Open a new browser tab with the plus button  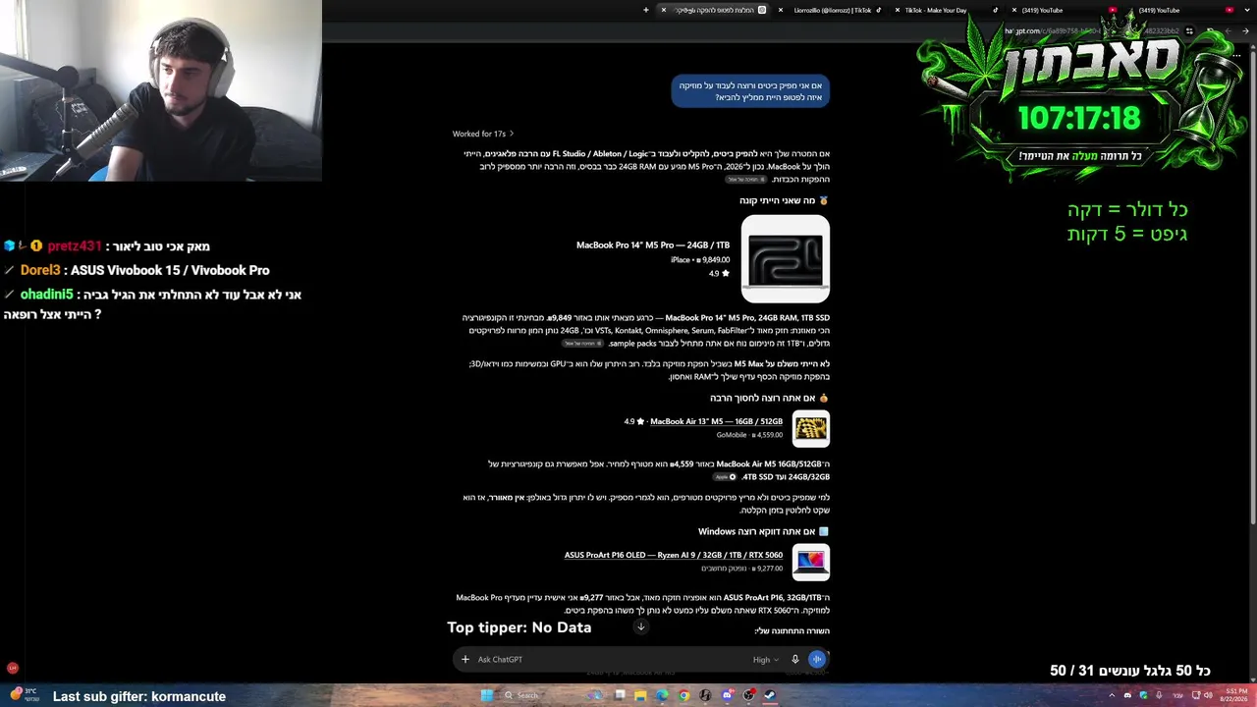tap(646, 10)
